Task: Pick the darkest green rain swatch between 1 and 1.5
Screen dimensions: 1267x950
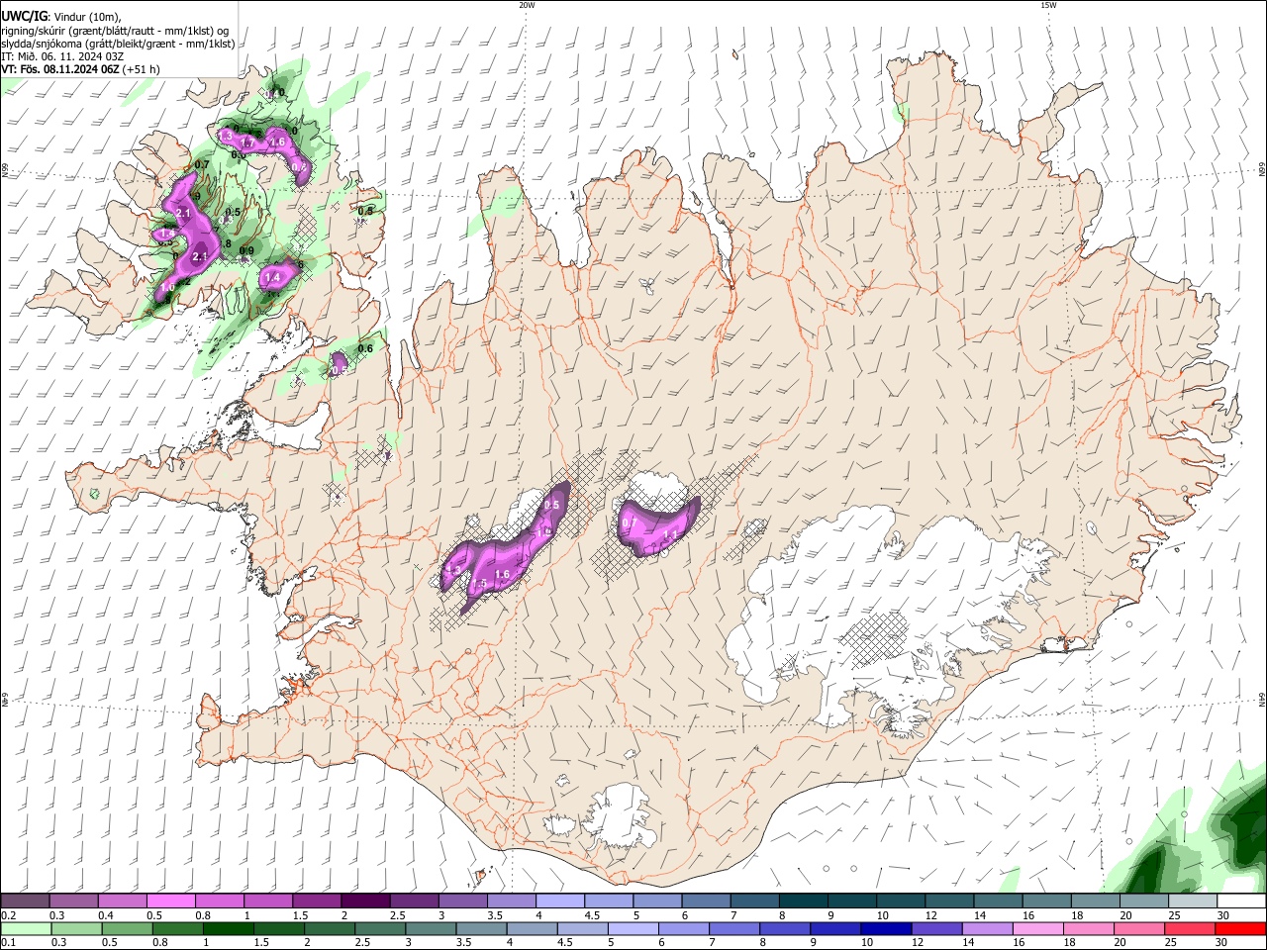Action: point(228,928)
